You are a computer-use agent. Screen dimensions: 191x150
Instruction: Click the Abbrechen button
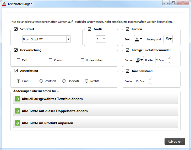[174, 142]
